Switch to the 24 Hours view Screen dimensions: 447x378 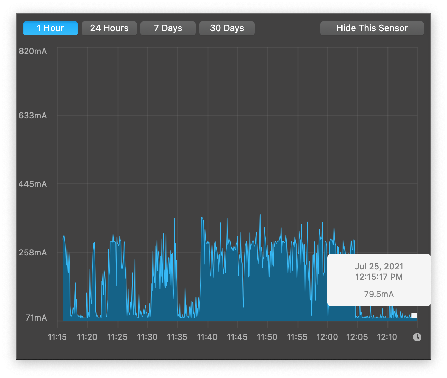coord(109,28)
